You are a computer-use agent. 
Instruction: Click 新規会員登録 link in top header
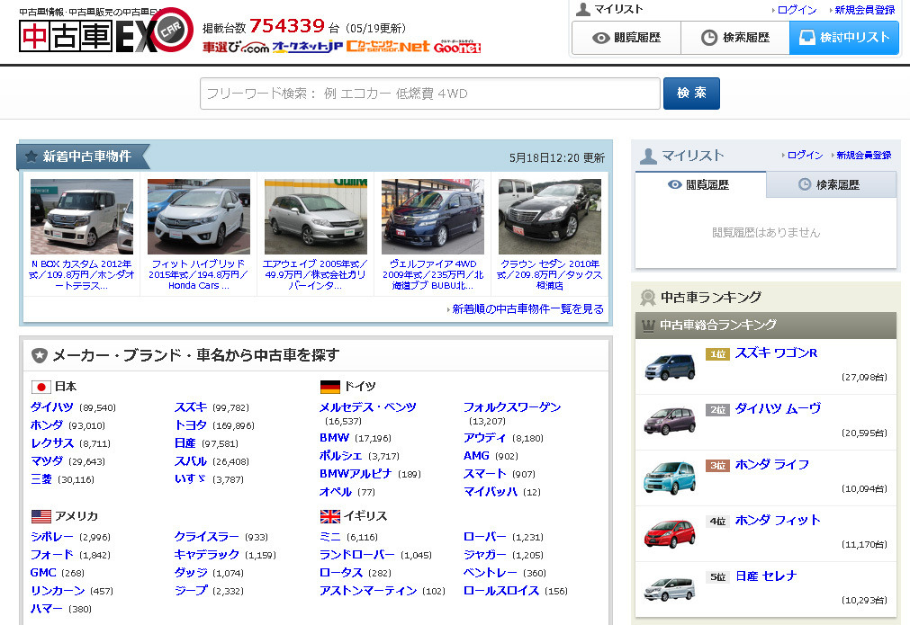[x=865, y=10]
